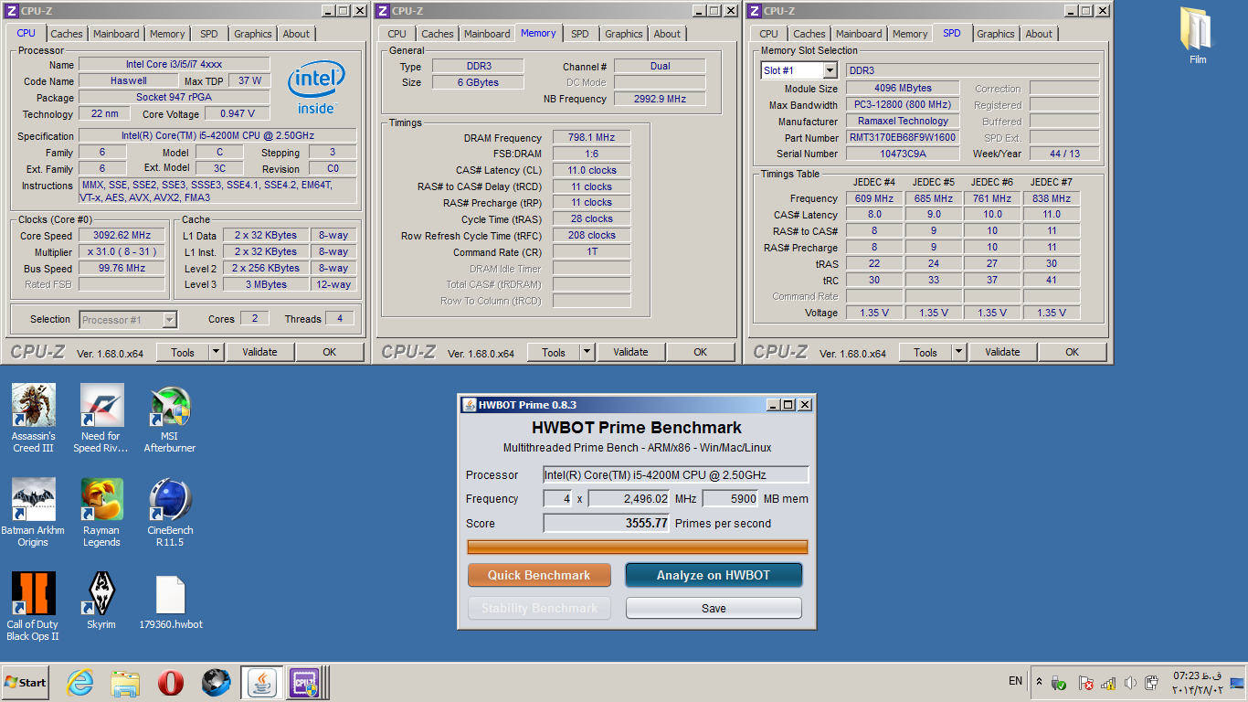Click the EN language indicator
The width and height of the screenshot is (1248, 702).
pyautogui.click(x=1016, y=681)
